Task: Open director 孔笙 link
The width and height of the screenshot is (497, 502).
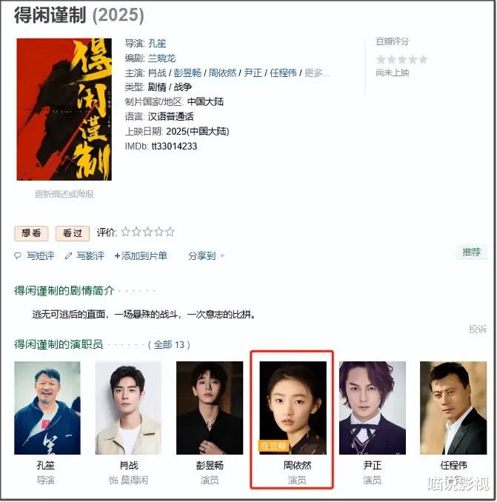Action: (x=157, y=43)
